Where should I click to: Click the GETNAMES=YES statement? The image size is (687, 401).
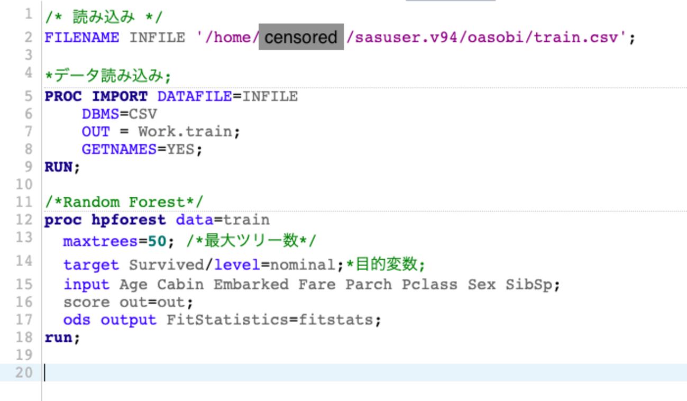tap(142, 149)
